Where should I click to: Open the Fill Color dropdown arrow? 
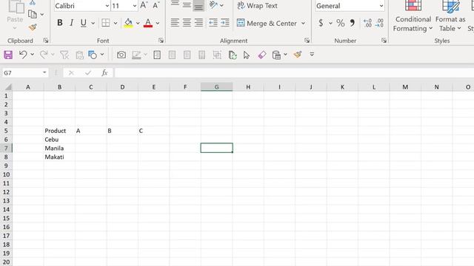[138, 23]
